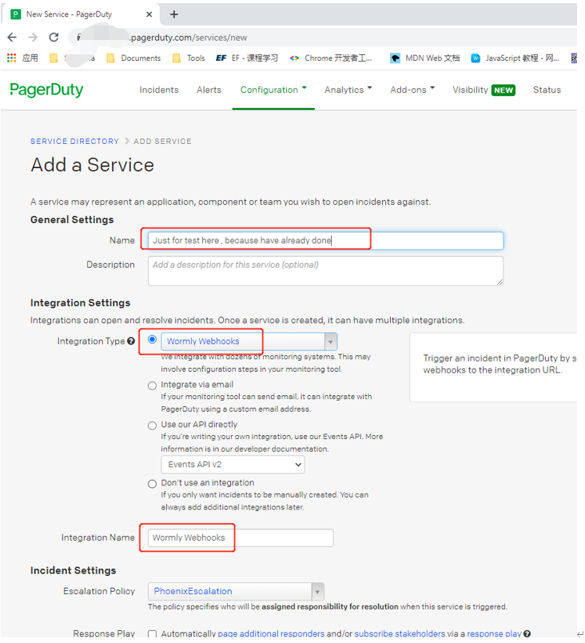The width and height of the screenshot is (585, 643).
Task: Click the PagerDuty logo
Action: (x=46, y=90)
